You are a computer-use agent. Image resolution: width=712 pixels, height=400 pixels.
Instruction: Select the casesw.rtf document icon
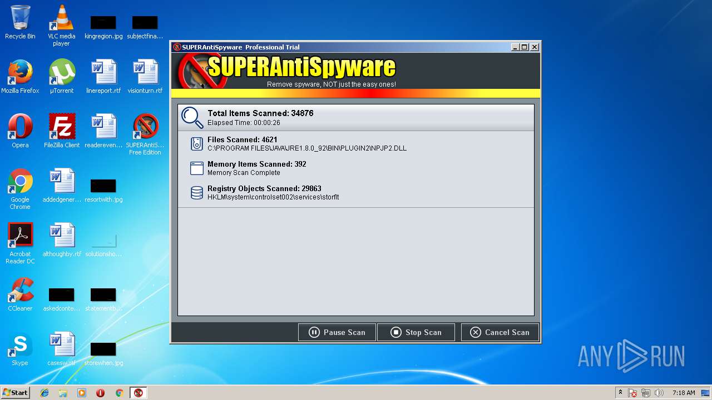(62, 349)
